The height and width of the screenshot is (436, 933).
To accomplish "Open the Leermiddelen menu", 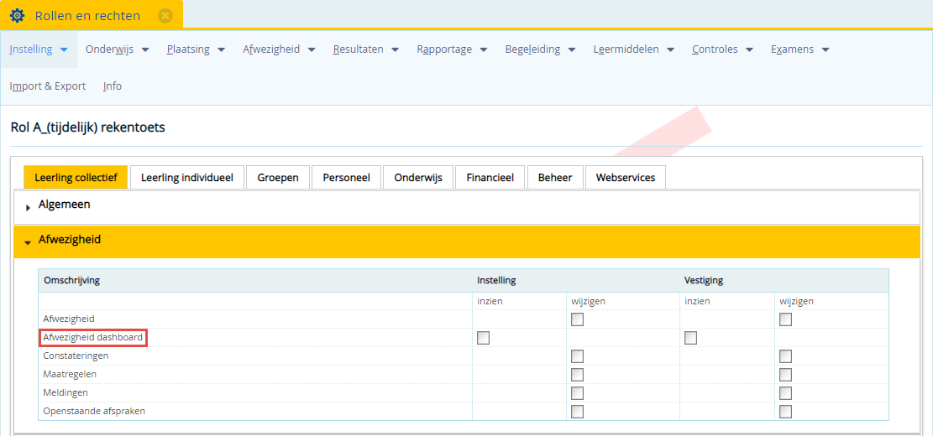I will 634,49.
